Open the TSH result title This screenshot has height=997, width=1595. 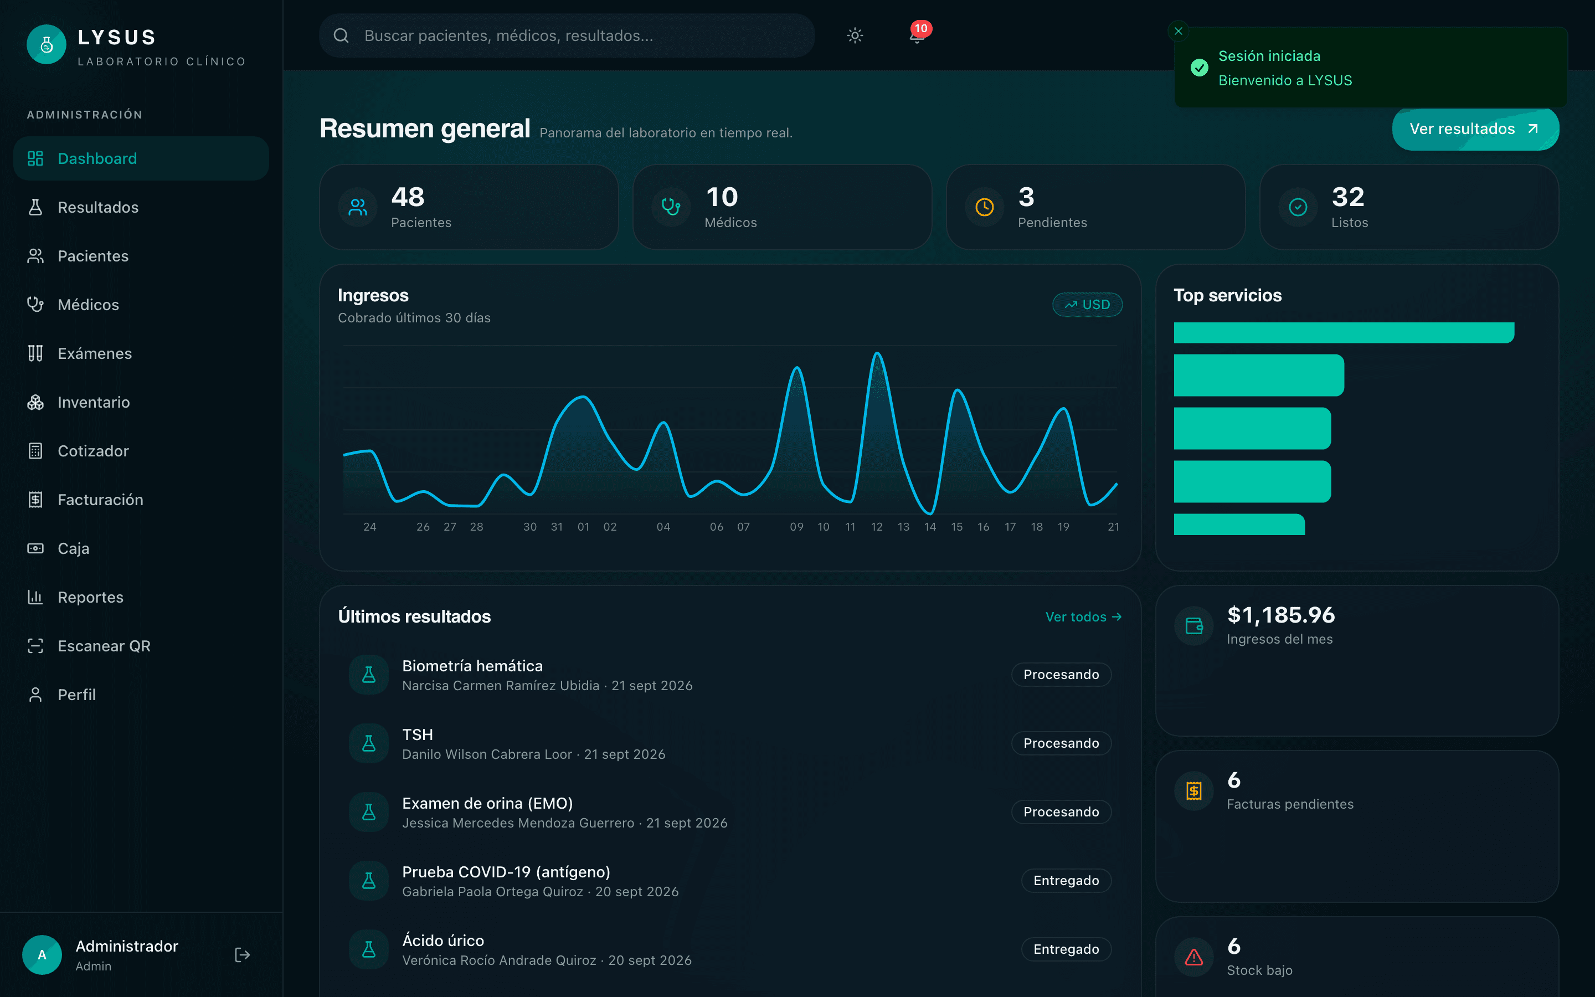pyautogui.click(x=417, y=734)
